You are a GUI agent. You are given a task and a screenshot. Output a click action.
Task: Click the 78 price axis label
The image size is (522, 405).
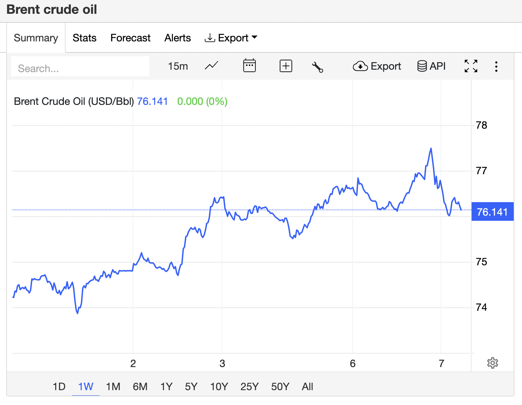[x=481, y=125]
